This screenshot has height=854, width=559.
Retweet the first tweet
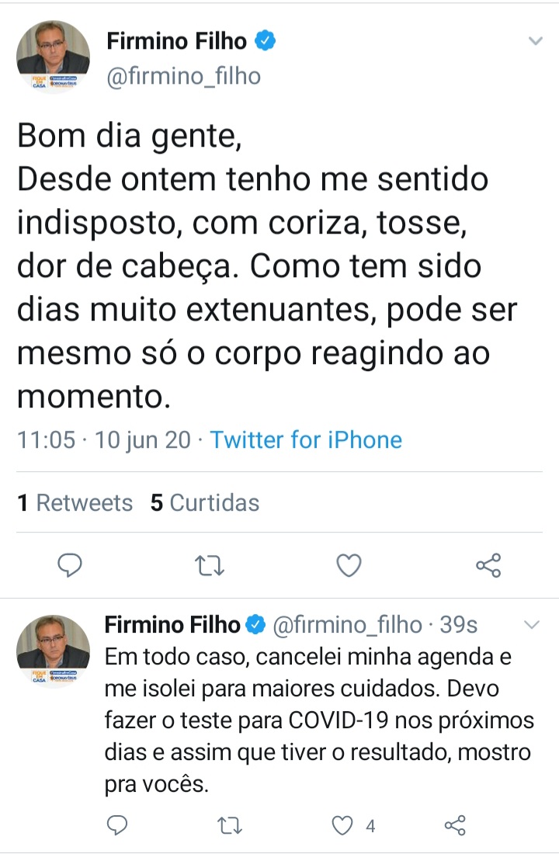tap(209, 566)
